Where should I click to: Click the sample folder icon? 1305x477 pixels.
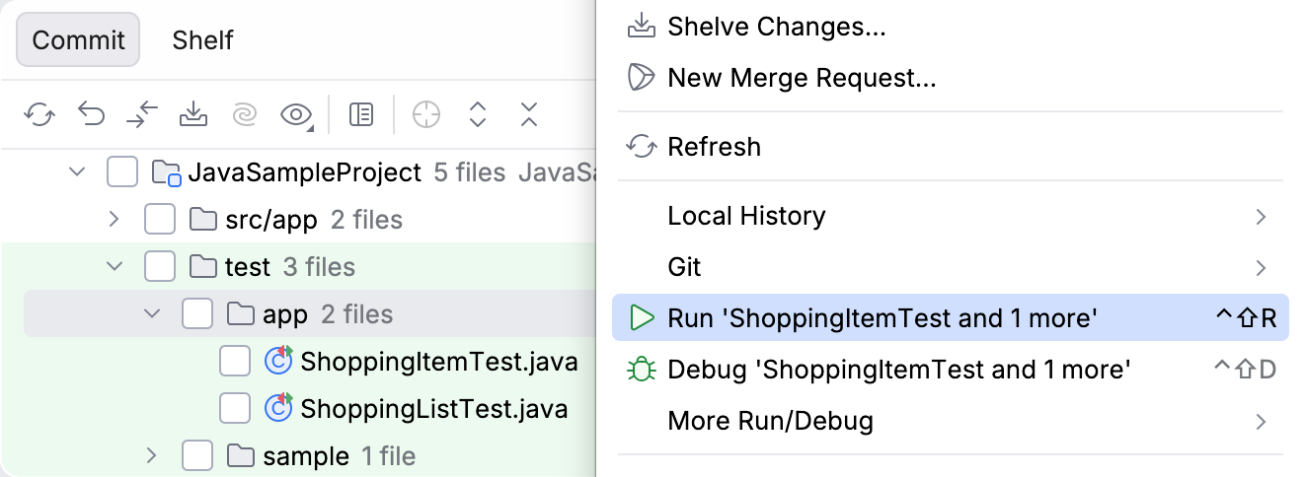point(240,456)
